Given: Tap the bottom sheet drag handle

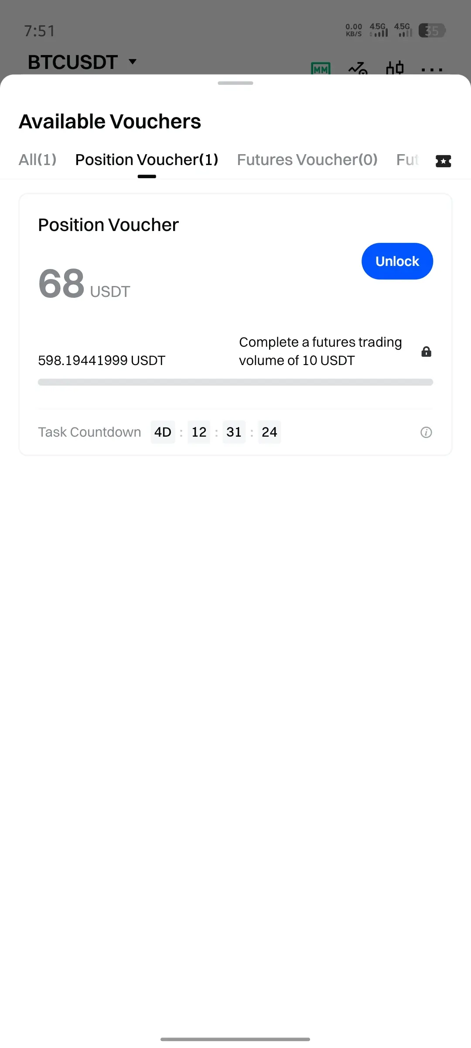Looking at the screenshot, I should point(235,83).
